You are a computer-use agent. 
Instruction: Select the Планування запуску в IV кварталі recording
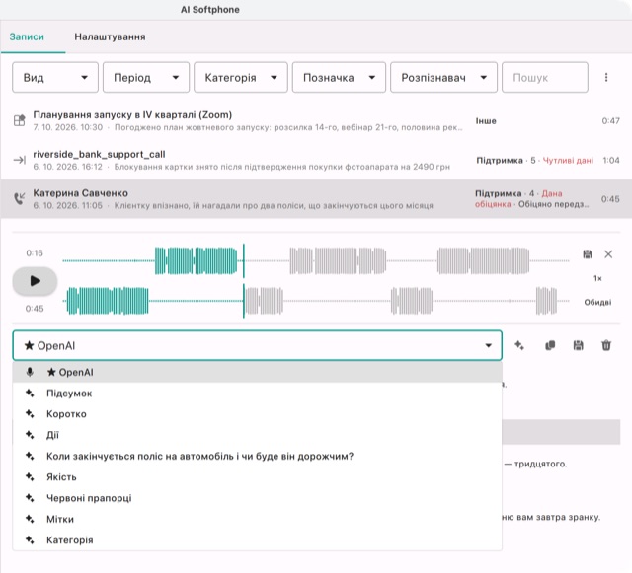pos(316,120)
